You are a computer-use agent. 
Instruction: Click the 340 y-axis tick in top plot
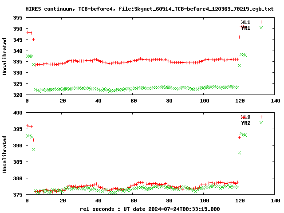pyautogui.click(x=18, y=51)
